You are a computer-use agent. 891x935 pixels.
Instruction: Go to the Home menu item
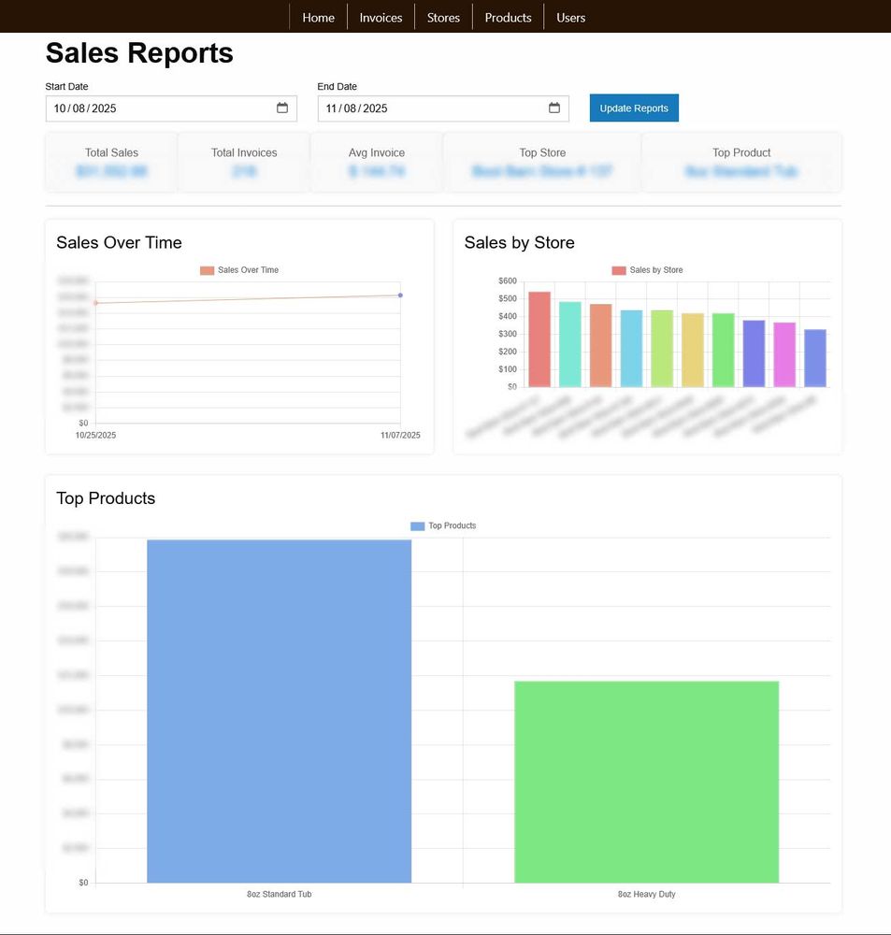(x=318, y=17)
